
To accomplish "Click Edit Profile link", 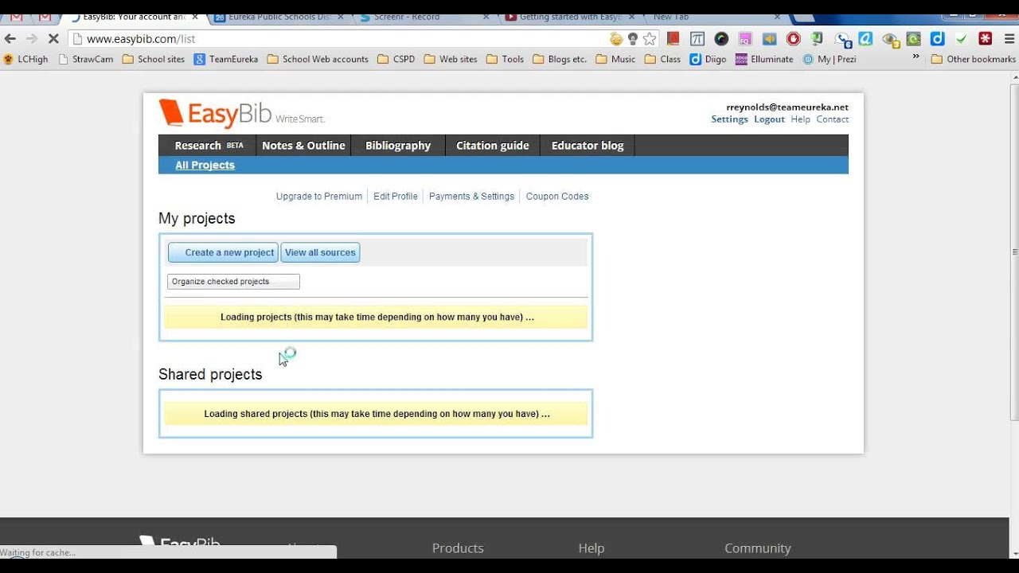I will [396, 197].
